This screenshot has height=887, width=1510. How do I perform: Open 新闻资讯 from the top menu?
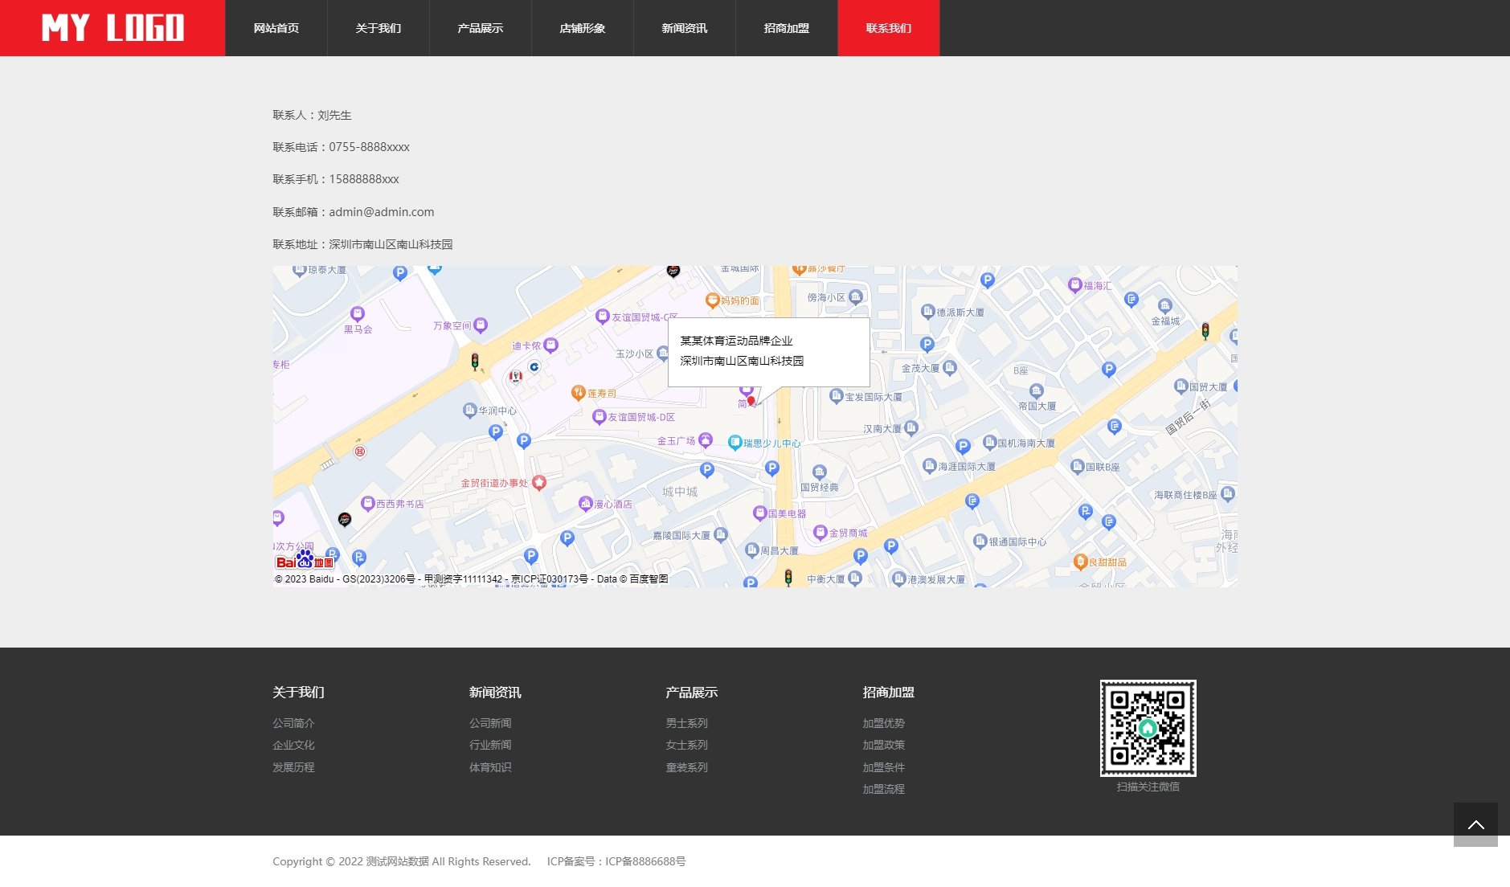pyautogui.click(x=685, y=28)
